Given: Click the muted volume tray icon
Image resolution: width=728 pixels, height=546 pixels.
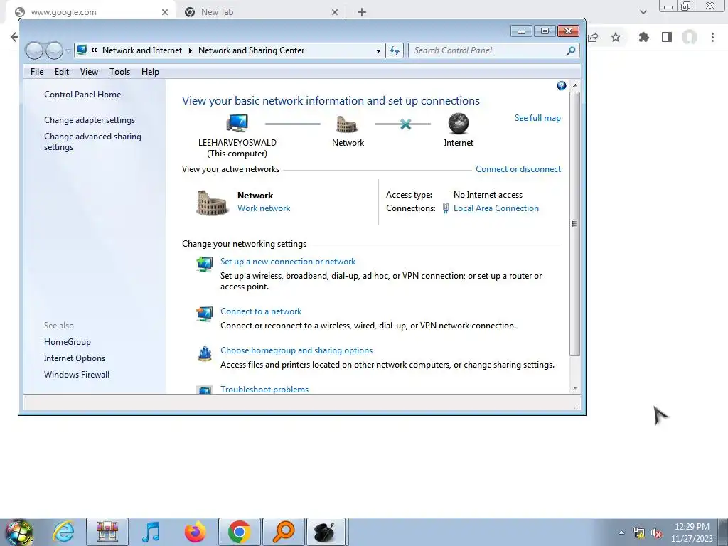Looking at the screenshot, I should [656, 533].
